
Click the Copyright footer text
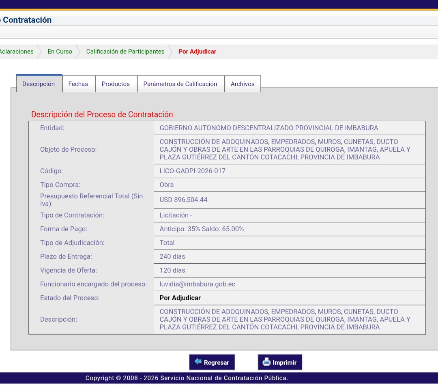187,378
